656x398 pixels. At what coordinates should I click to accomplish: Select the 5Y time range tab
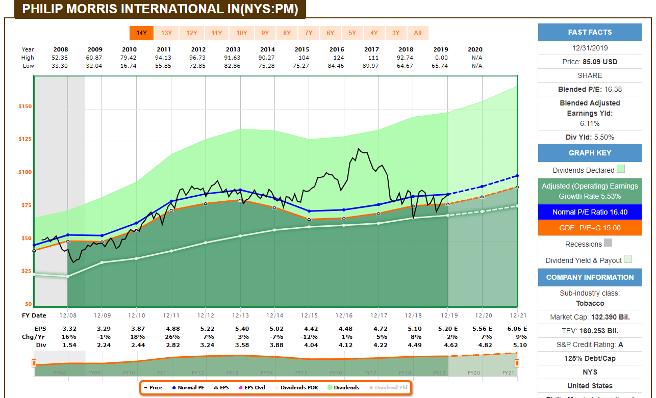352,33
